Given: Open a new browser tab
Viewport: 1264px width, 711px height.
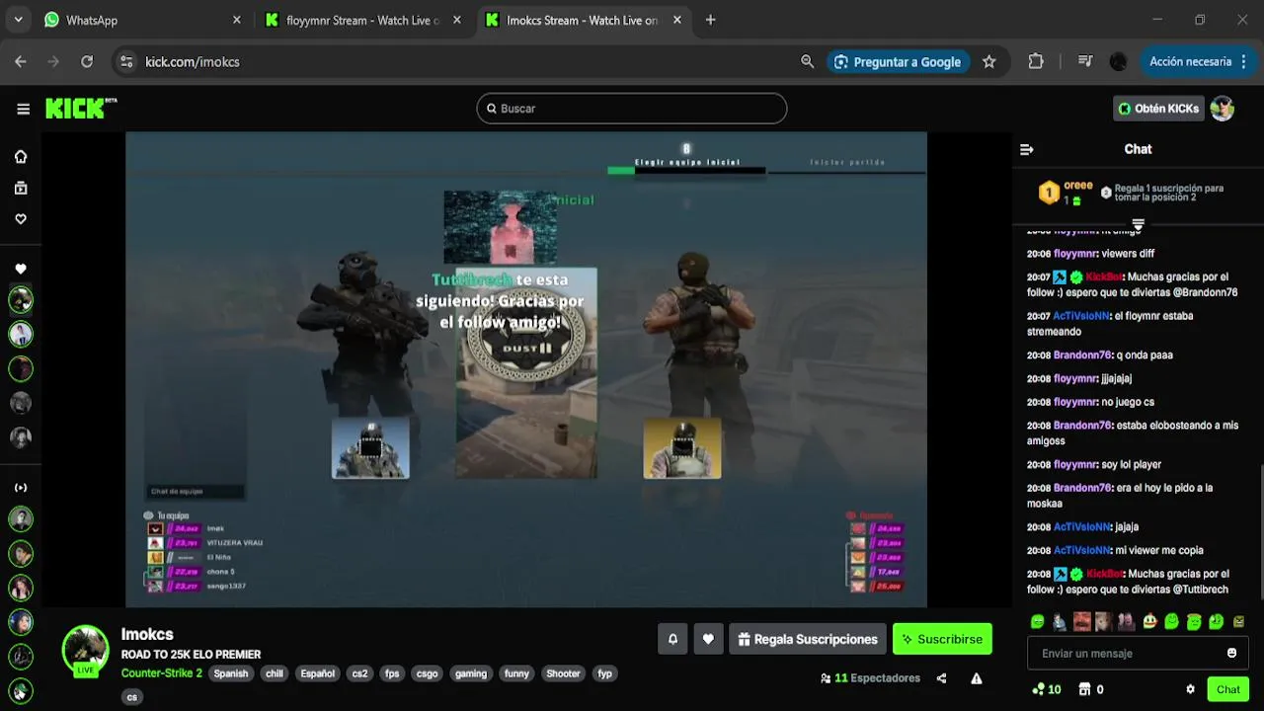Looking at the screenshot, I should click(x=710, y=20).
